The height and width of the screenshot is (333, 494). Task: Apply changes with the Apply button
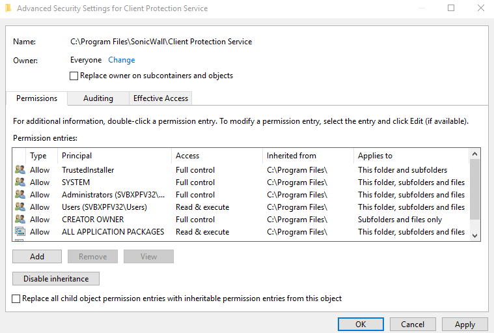pos(465,324)
